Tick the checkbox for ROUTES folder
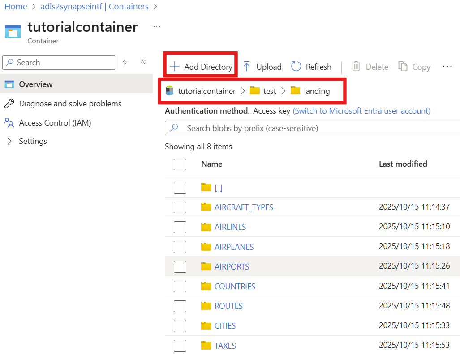Image resolution: width=460 pixels, height=354 pixels. (x=180, y=306)
